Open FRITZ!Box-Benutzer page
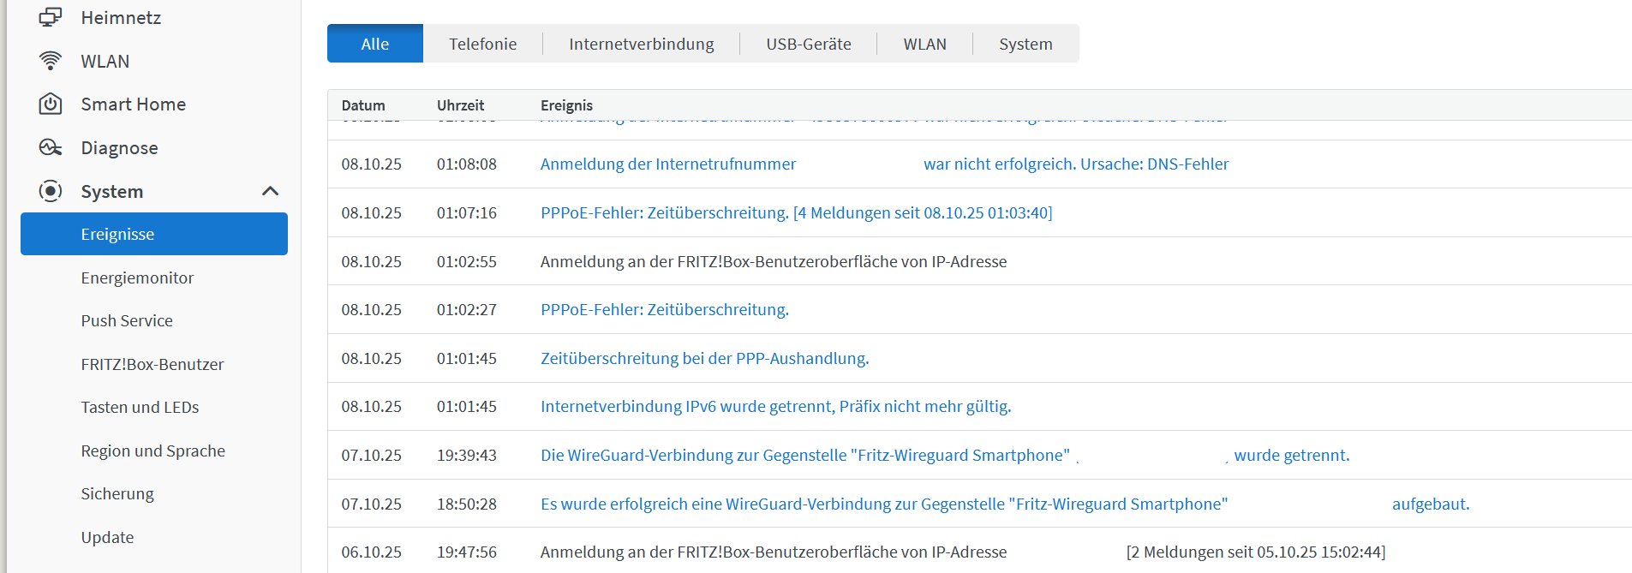Image resolution: width=1632 pixels, height=573 pixels. click(x=152, y=364)
